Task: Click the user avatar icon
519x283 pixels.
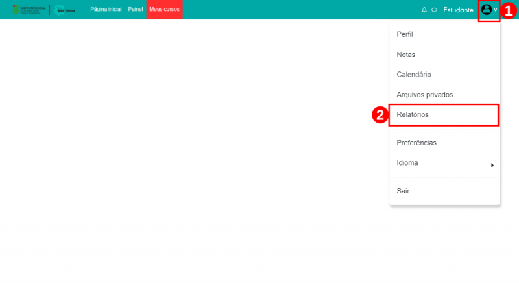Action: (486, 10)
